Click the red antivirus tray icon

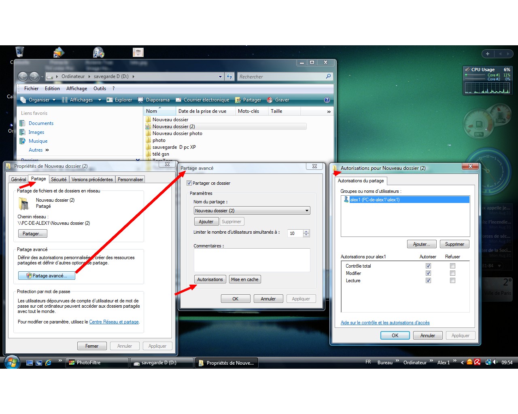pyautogui.click(x=477, y=362)
